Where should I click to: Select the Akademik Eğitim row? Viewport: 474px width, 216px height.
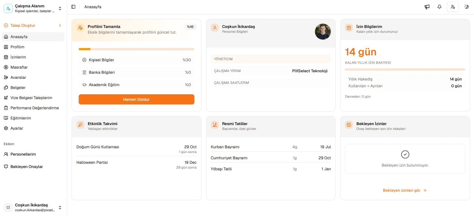[x=136, y=85]
